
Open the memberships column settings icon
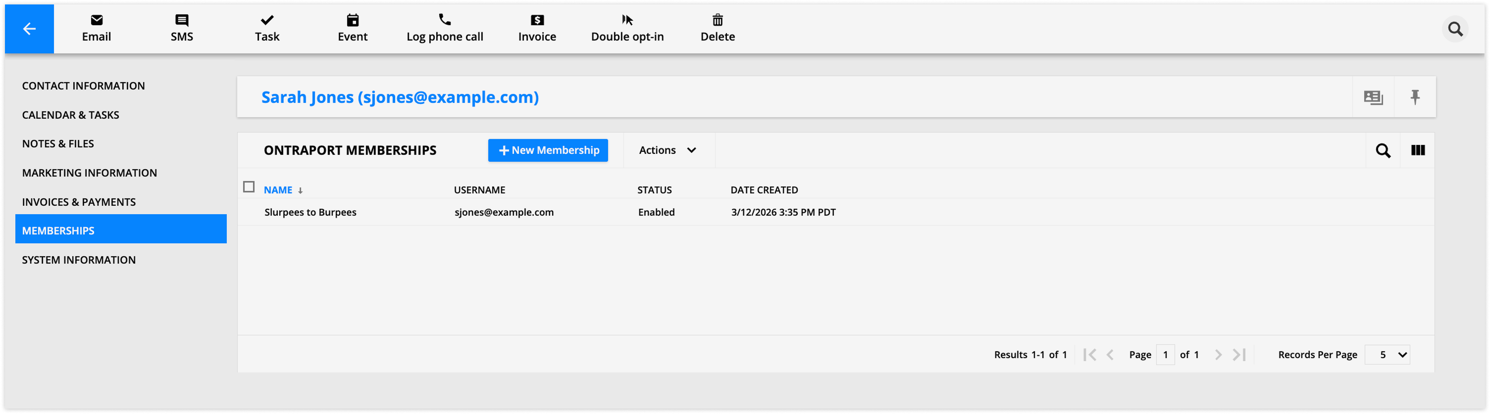click(1418, 151)
